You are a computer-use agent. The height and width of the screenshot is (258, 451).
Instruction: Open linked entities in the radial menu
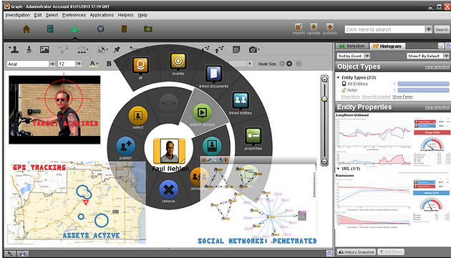(241, 101)
